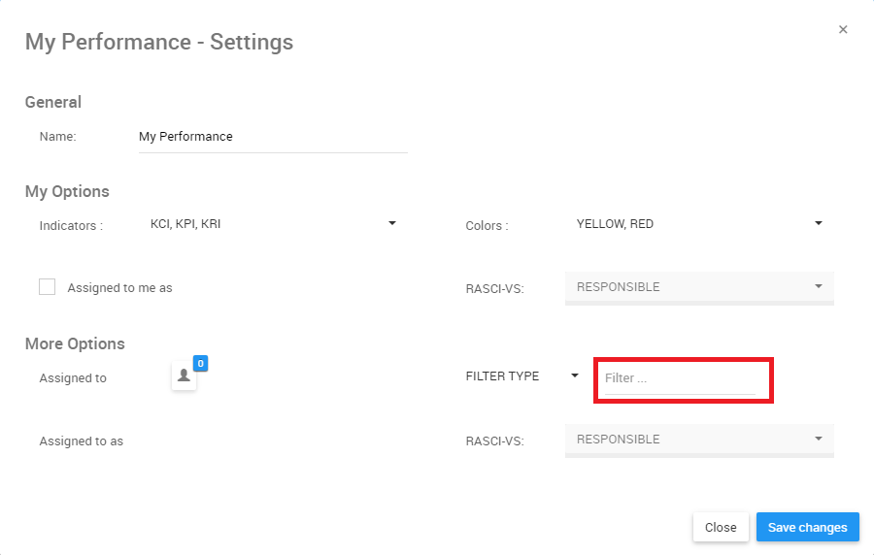
Task: Click the More Options RASCI-VS dropdown arrow
Action: [819, 439]
